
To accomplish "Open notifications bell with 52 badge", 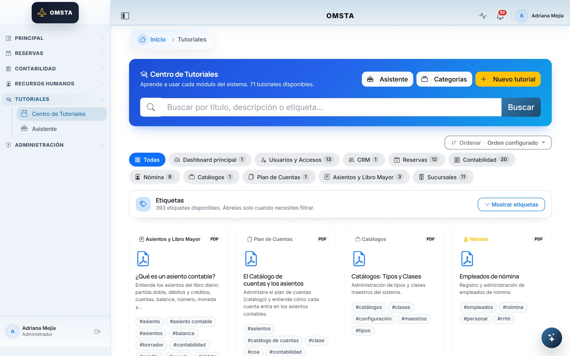I will tap(501, 15).
